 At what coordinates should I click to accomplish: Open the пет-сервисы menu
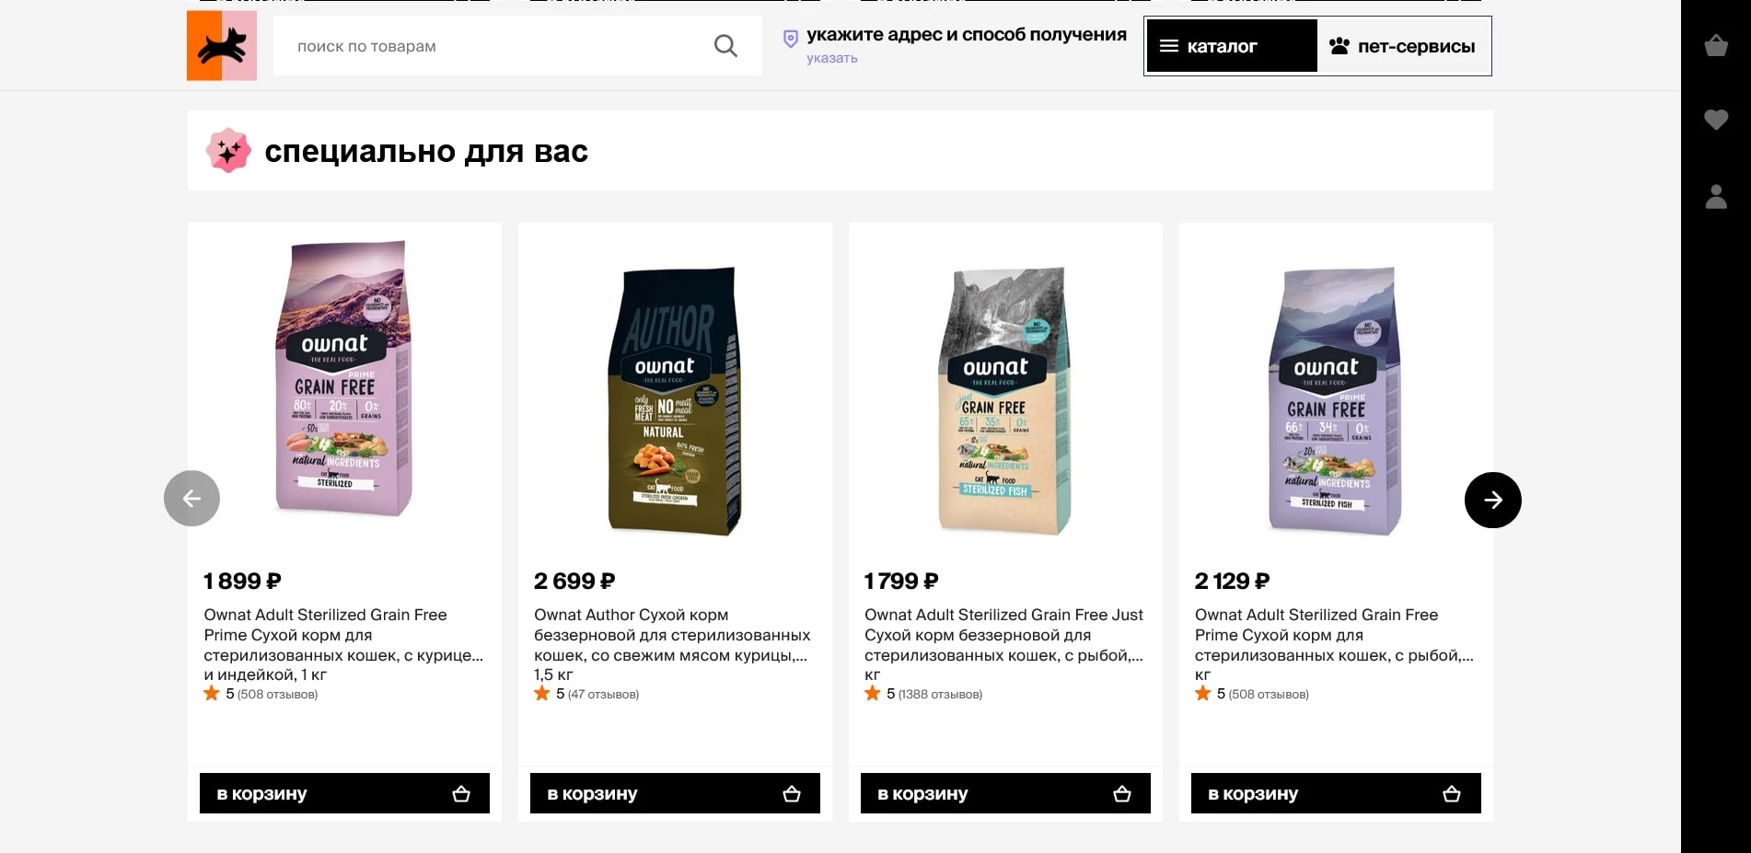click(x=1403, y=46)
